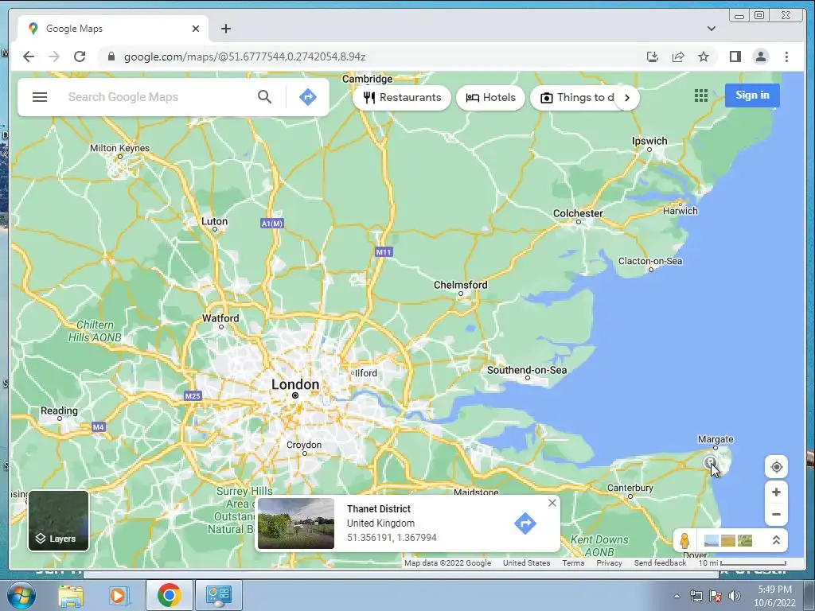This screenshot has width=815, height=611.
Task: Show your location on the map
Action: click(776, 466)
